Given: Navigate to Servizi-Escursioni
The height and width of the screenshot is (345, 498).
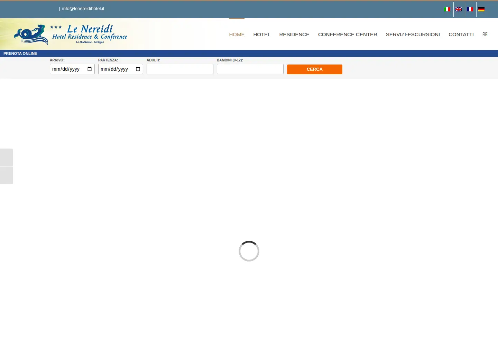Looking at the screenshot, I should (413, 34).
